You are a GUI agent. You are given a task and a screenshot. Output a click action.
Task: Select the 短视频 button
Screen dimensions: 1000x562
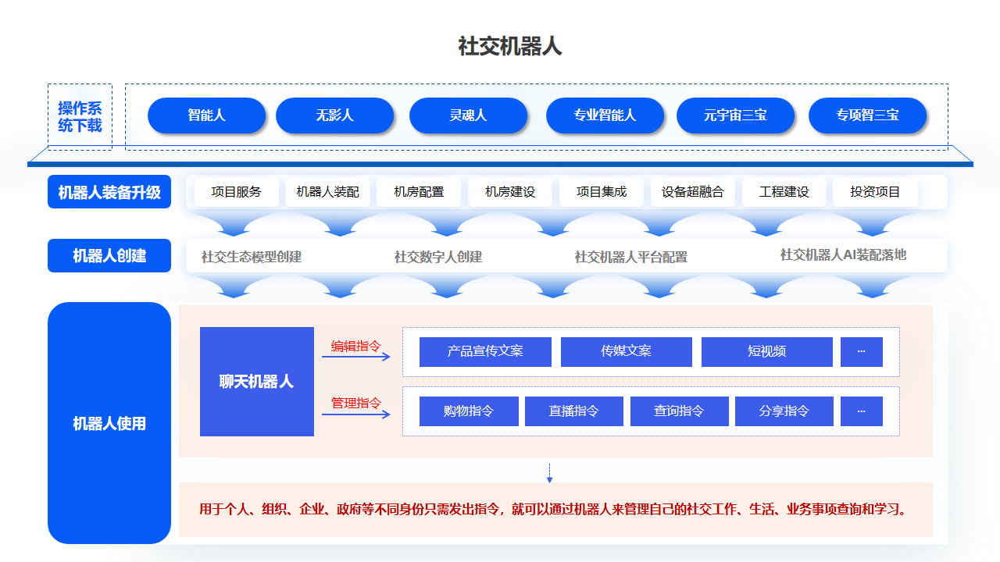pos(767,352)
